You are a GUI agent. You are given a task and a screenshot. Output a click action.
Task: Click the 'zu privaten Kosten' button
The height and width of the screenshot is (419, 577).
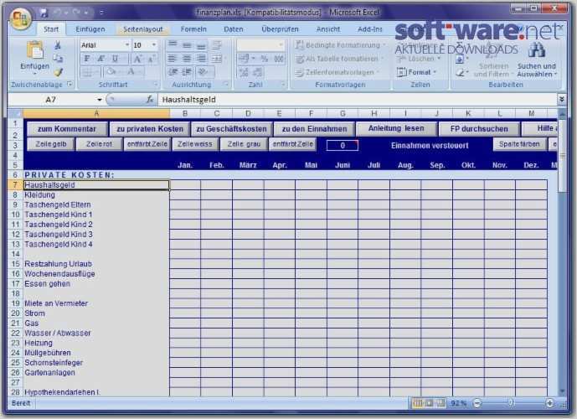pos(150,129)
